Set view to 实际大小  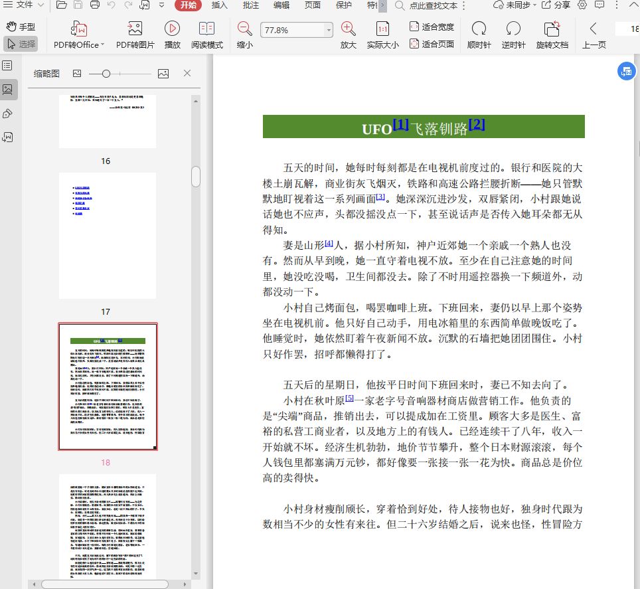click(382, 30)
